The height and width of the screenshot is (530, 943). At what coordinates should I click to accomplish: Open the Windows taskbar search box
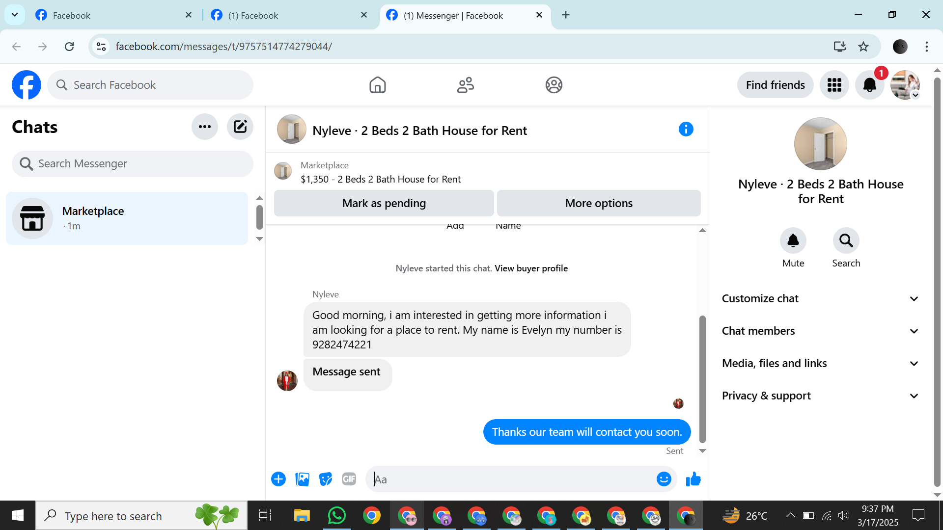tap(141, 515)
